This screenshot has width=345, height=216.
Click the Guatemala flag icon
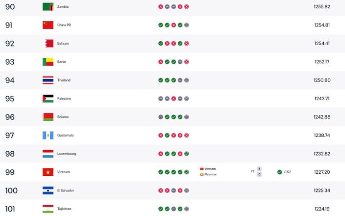point(48,135)
